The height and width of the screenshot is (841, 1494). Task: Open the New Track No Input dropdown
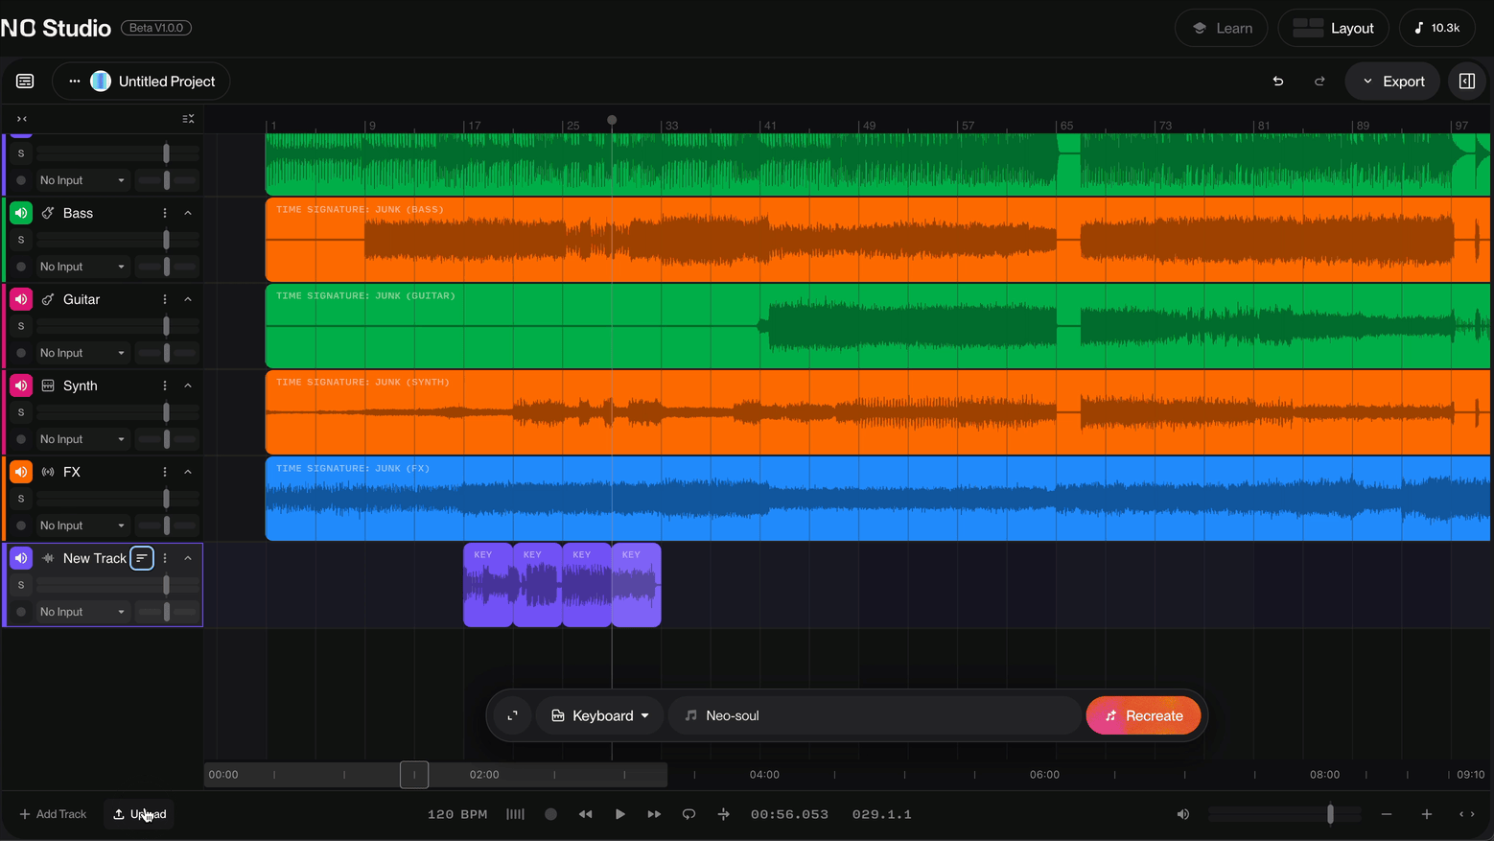point(82,612)
